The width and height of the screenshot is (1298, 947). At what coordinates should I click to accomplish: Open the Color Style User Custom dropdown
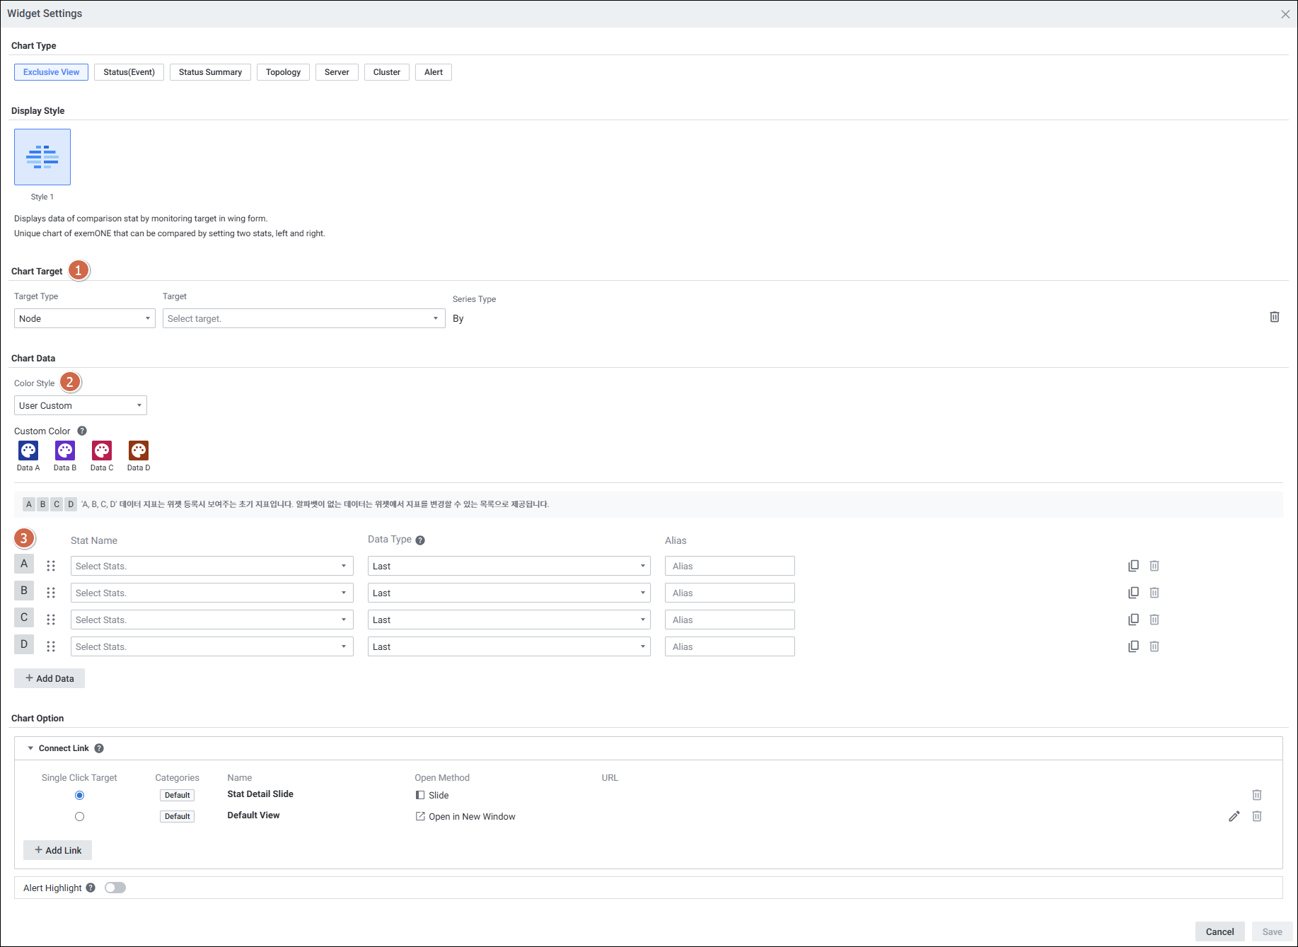tap(80, 405)
